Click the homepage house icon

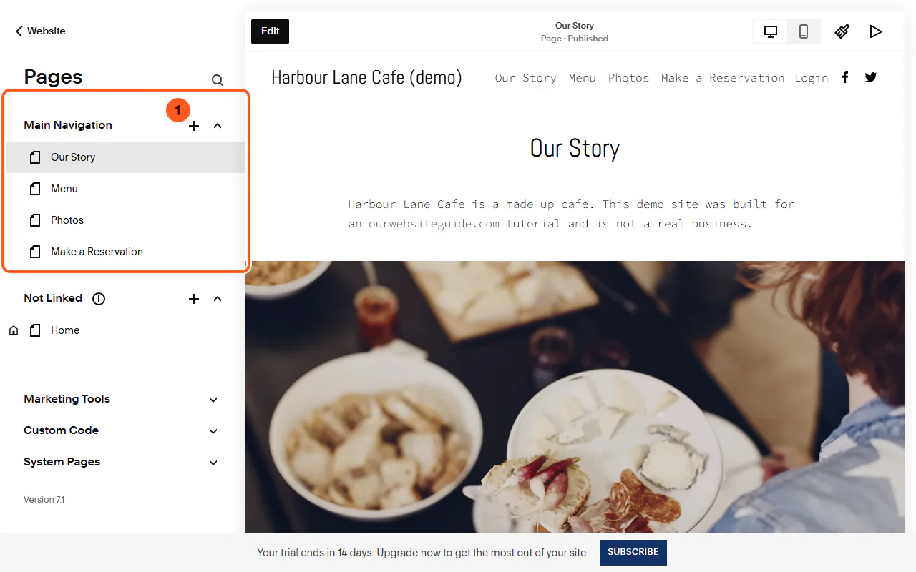pos(14,330)
